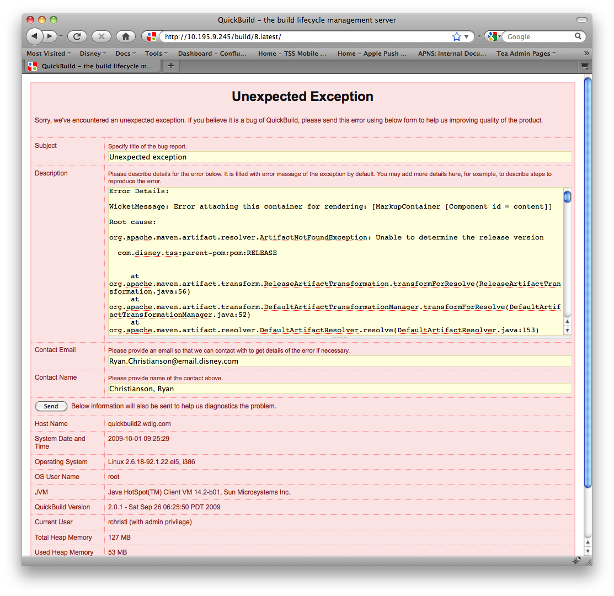Viewport: 614px width, 596px height.
Task: Click the Contact Email input field
Action: [339, 361]
